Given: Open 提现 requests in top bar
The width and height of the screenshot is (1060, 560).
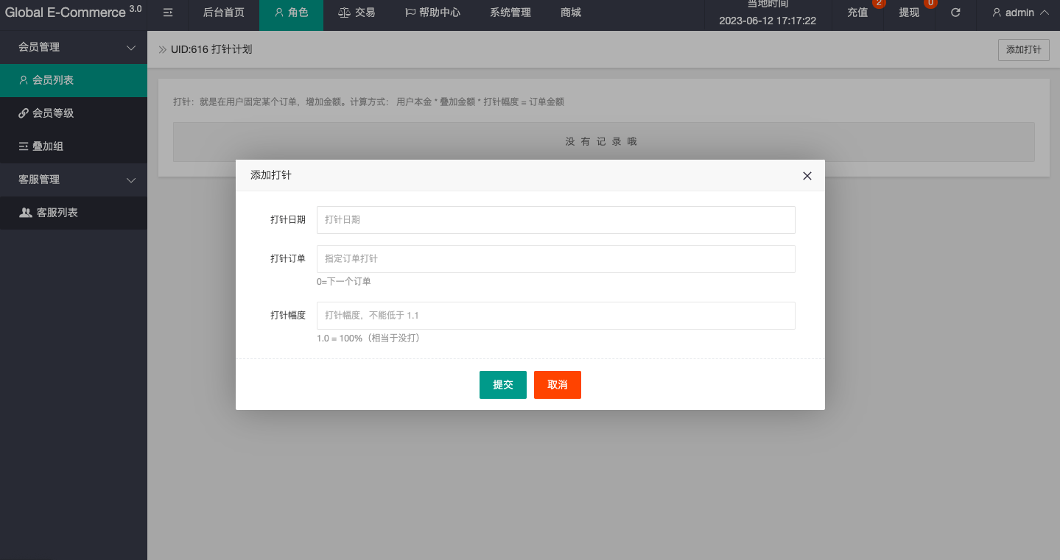Looking at the screenshot, I should [x=909, y=13].
